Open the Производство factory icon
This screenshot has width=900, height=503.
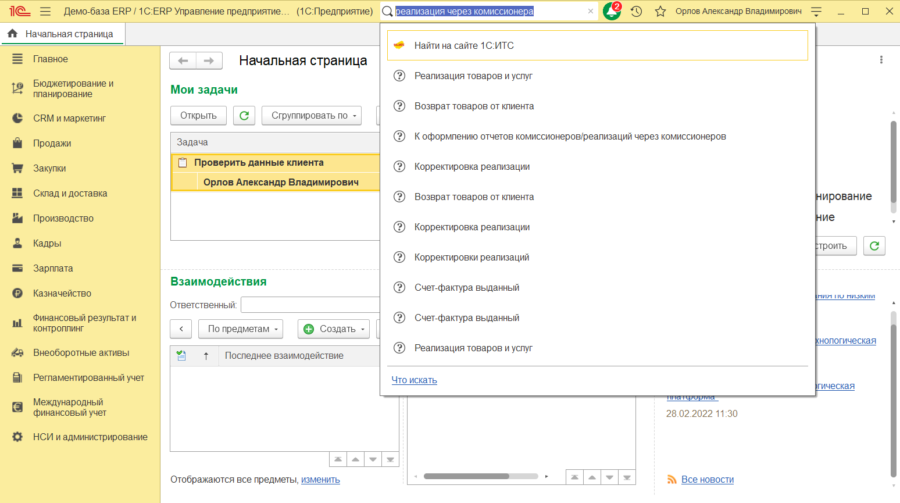(x=17, y=218)
